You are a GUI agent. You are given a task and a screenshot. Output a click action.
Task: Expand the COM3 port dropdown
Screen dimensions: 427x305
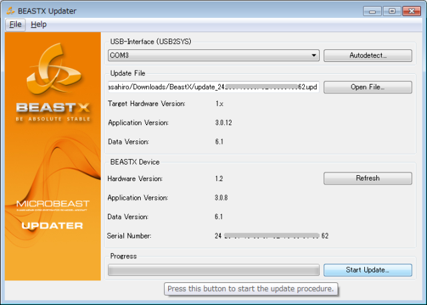(x=213, y=56)
